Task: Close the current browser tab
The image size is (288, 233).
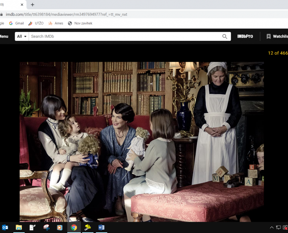Action: pyautogui.click(x=22, y=4)
